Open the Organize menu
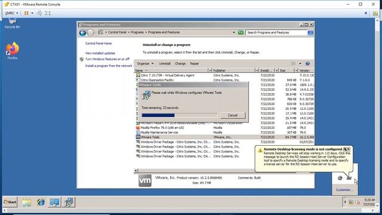The image size is (382, 215). (145, 64)
